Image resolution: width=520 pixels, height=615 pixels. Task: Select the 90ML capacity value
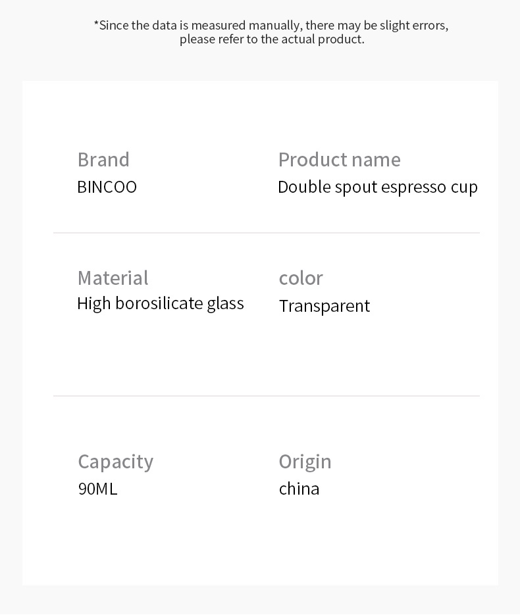click(x=97, y=489)
